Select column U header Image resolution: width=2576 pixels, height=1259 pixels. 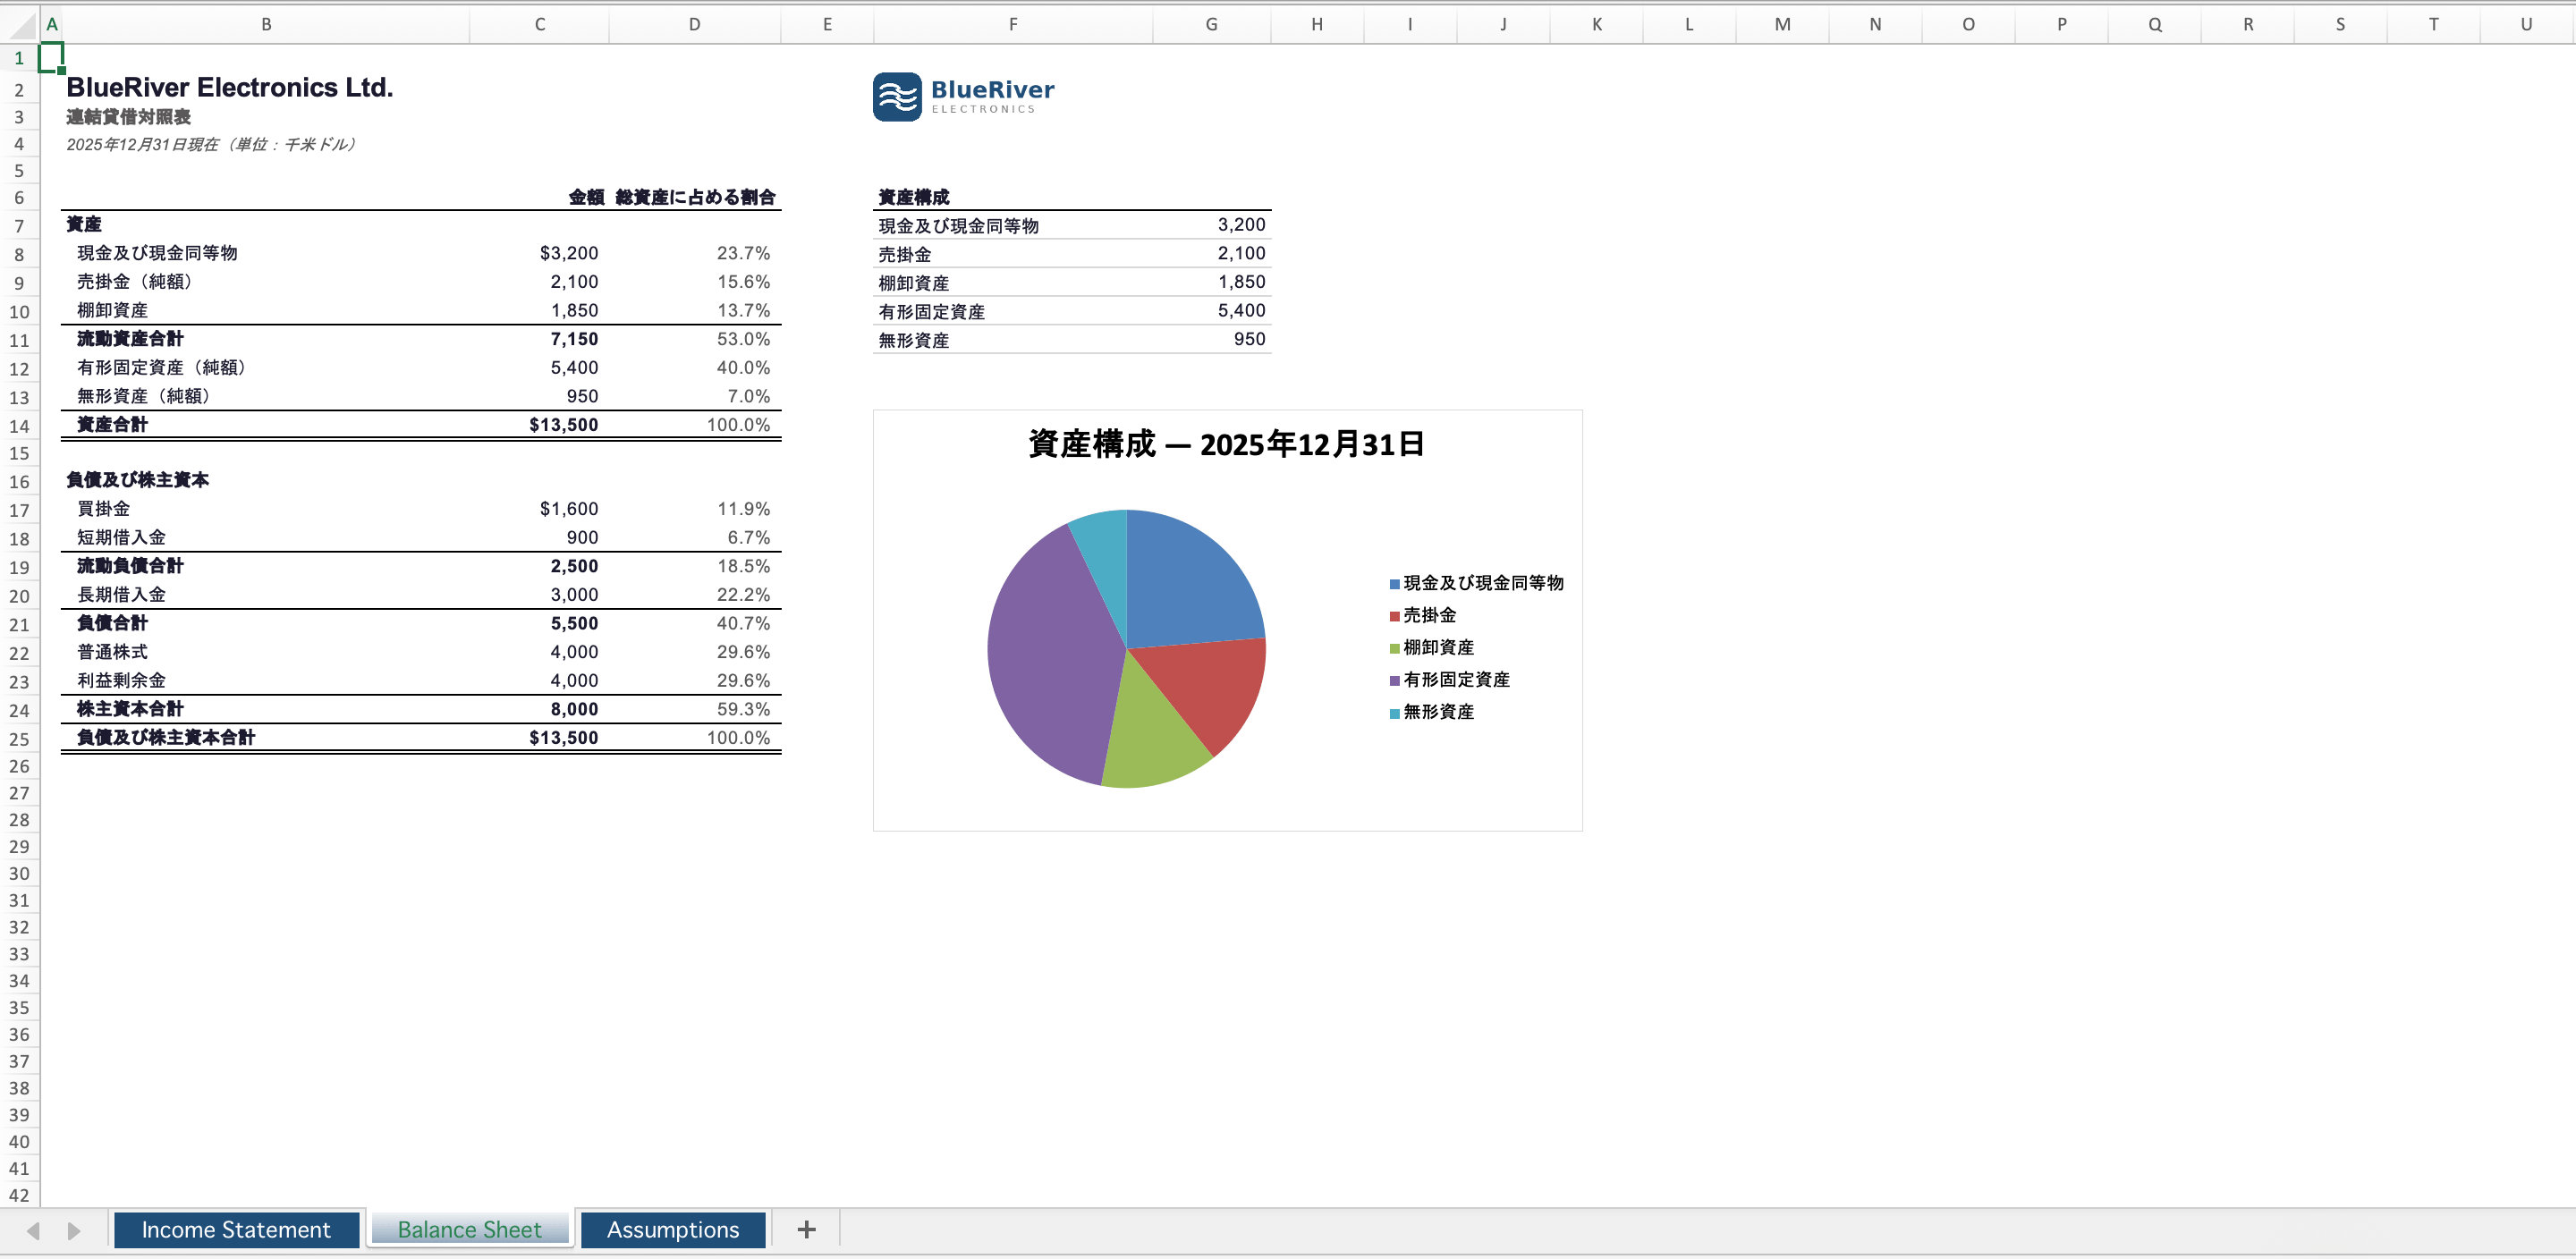tap(2526, 24)
